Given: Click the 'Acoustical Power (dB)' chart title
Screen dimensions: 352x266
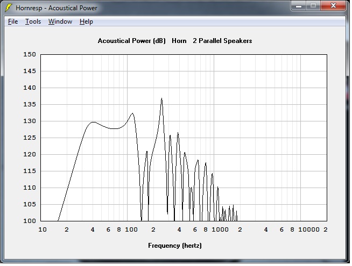Looking at the screenshot, I should 131,41.
